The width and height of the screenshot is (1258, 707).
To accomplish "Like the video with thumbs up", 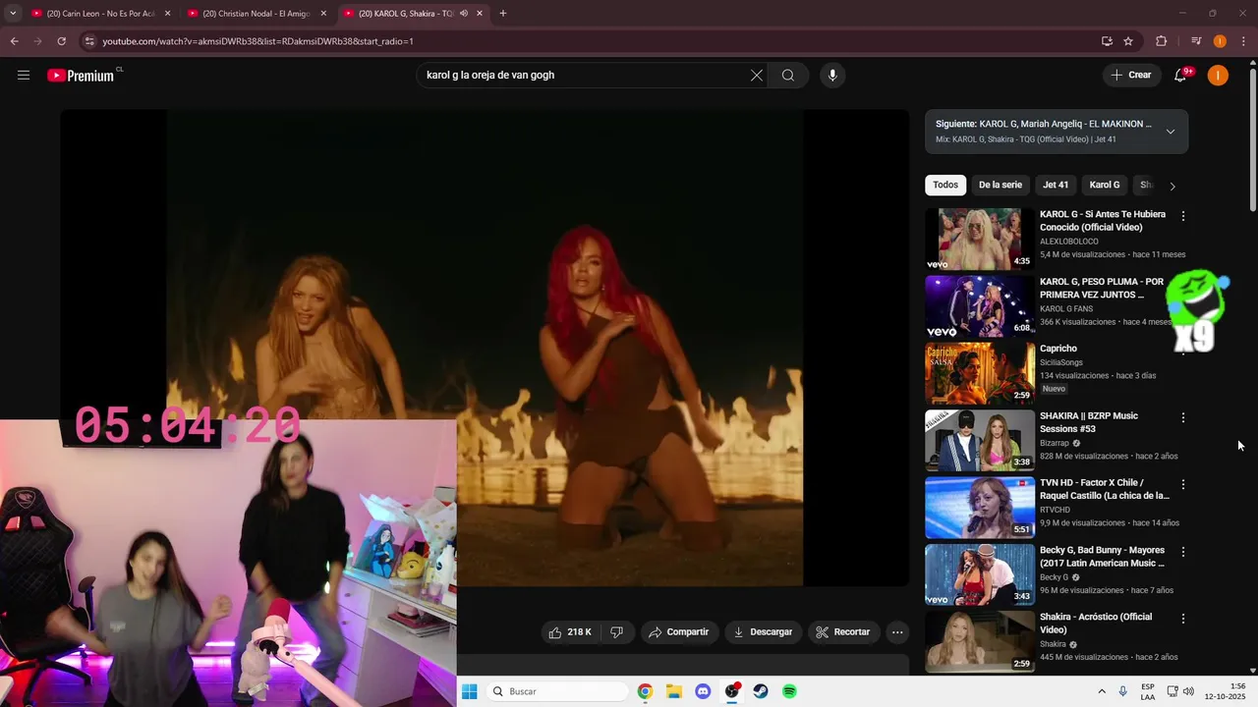I will 571,632.
